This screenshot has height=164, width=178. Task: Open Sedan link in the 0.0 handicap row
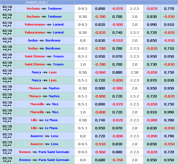[x=33, y=40]
